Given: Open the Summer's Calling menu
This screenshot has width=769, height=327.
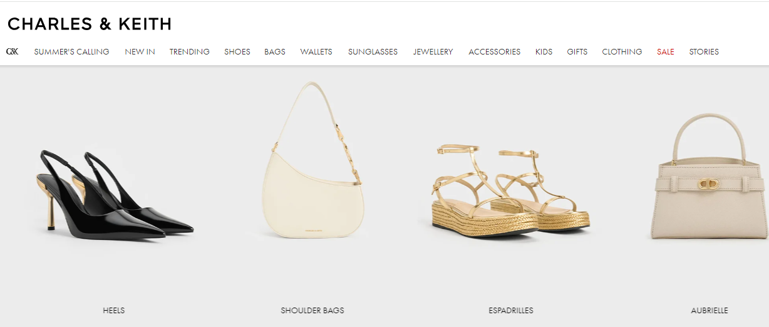Looking at the screenshot, I should 71,51.
